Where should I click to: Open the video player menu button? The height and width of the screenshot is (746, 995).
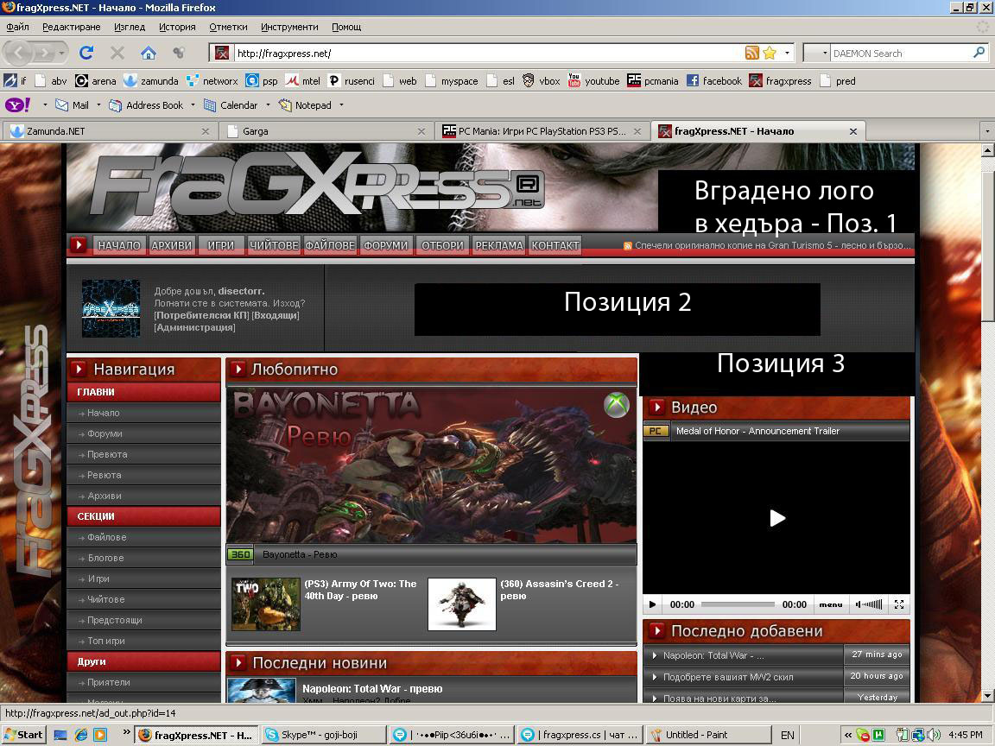831,604
